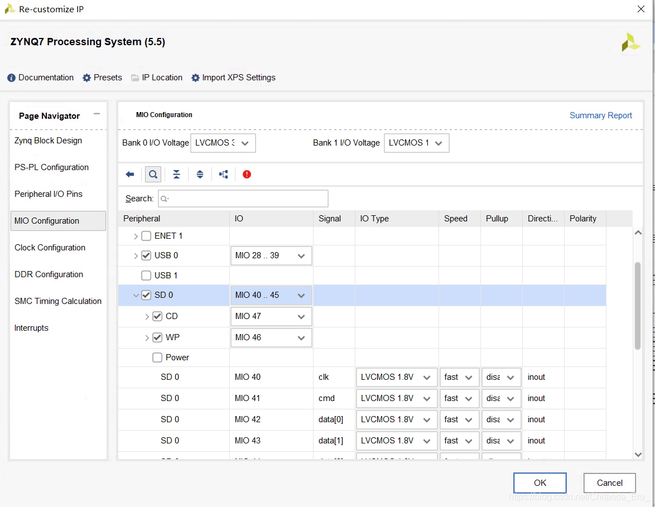
Task: Click the scroll down arrow
Action: coord(638,455)
